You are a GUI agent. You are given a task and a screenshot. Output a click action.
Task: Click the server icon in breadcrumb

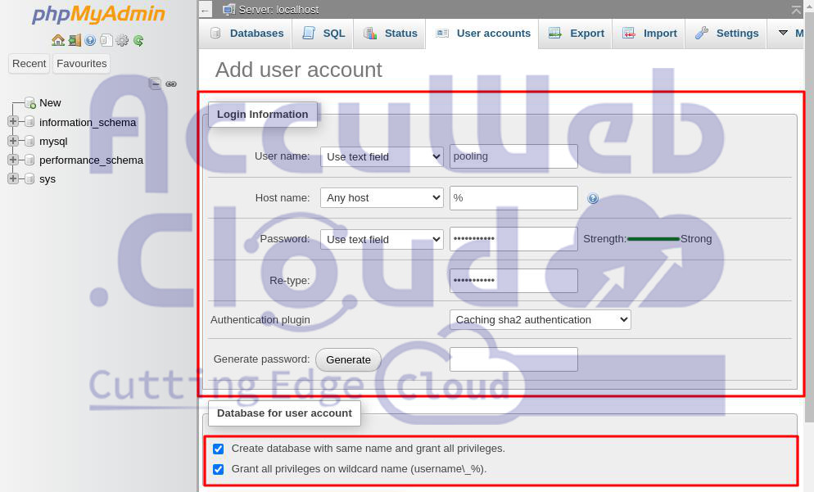click(228, 9)
